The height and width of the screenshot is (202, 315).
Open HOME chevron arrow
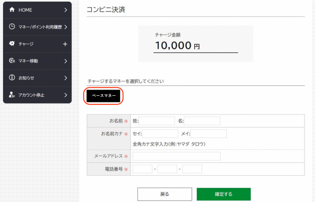[x=66, y=10]
